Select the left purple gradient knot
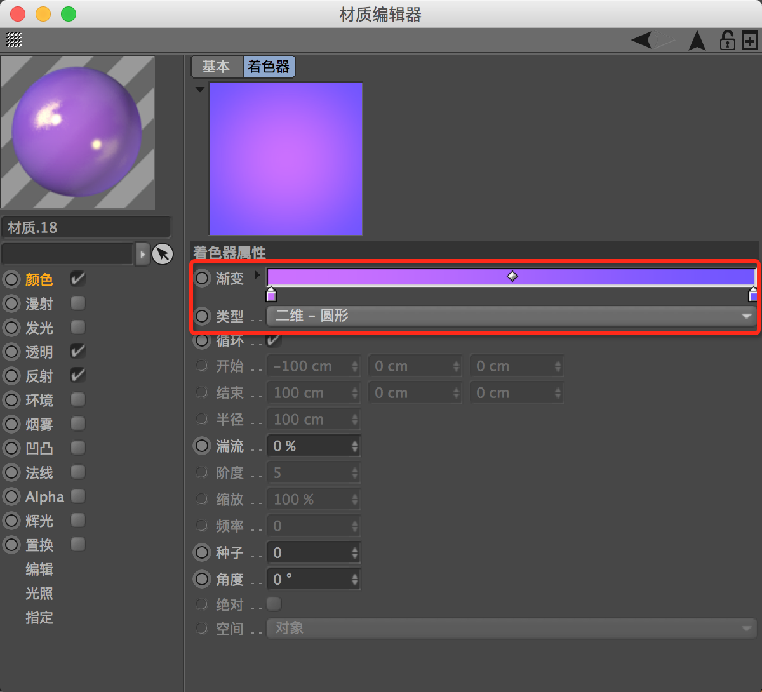762x692 pixels. pyautogui.click(x=271, y=295)
